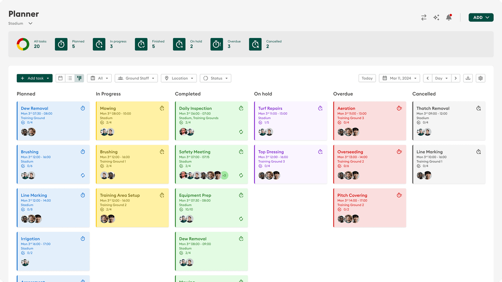Expand the Status filter dropdown
The height and width of the screenshot is (282, 502).
pyautogui.click(x=215, y=78)
